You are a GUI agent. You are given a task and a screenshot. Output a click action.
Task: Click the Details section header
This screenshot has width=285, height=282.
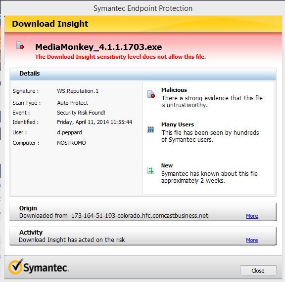[143, 74]
